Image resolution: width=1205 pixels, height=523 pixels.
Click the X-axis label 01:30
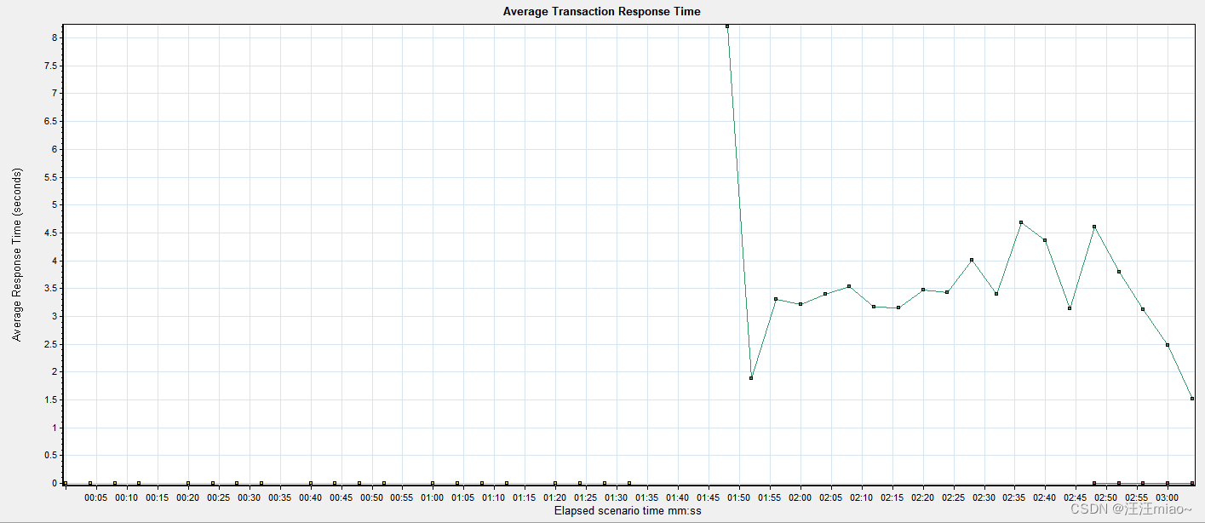click(617, 497)
